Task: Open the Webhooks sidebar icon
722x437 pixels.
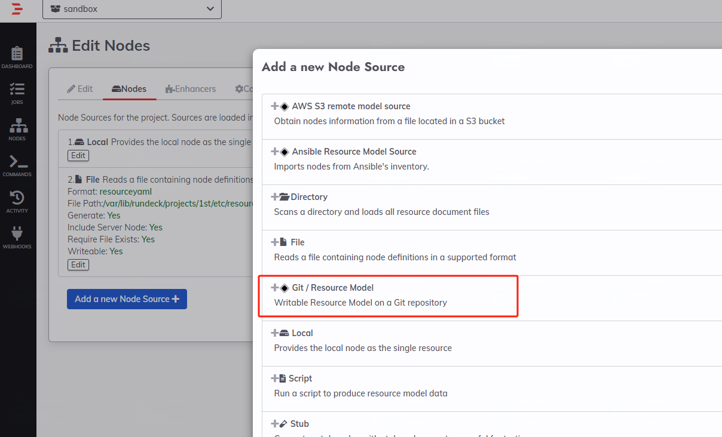Action: (17, 238)
